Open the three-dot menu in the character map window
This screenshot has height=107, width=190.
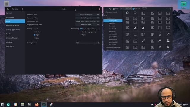tap(106, 9)
